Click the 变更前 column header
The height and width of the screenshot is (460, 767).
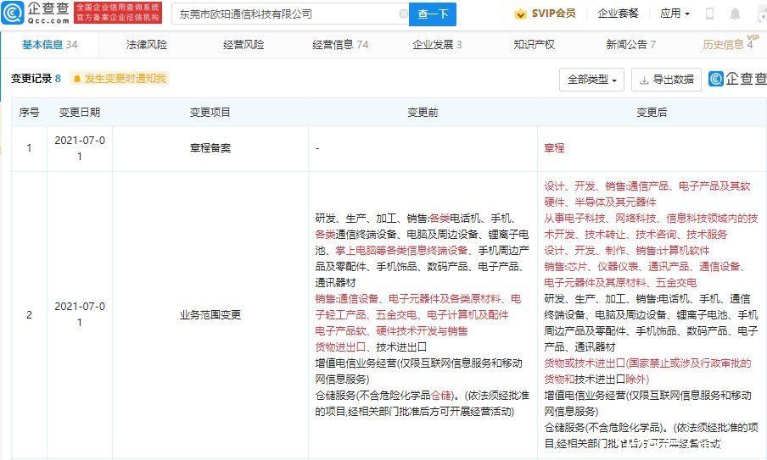point(423,113)
